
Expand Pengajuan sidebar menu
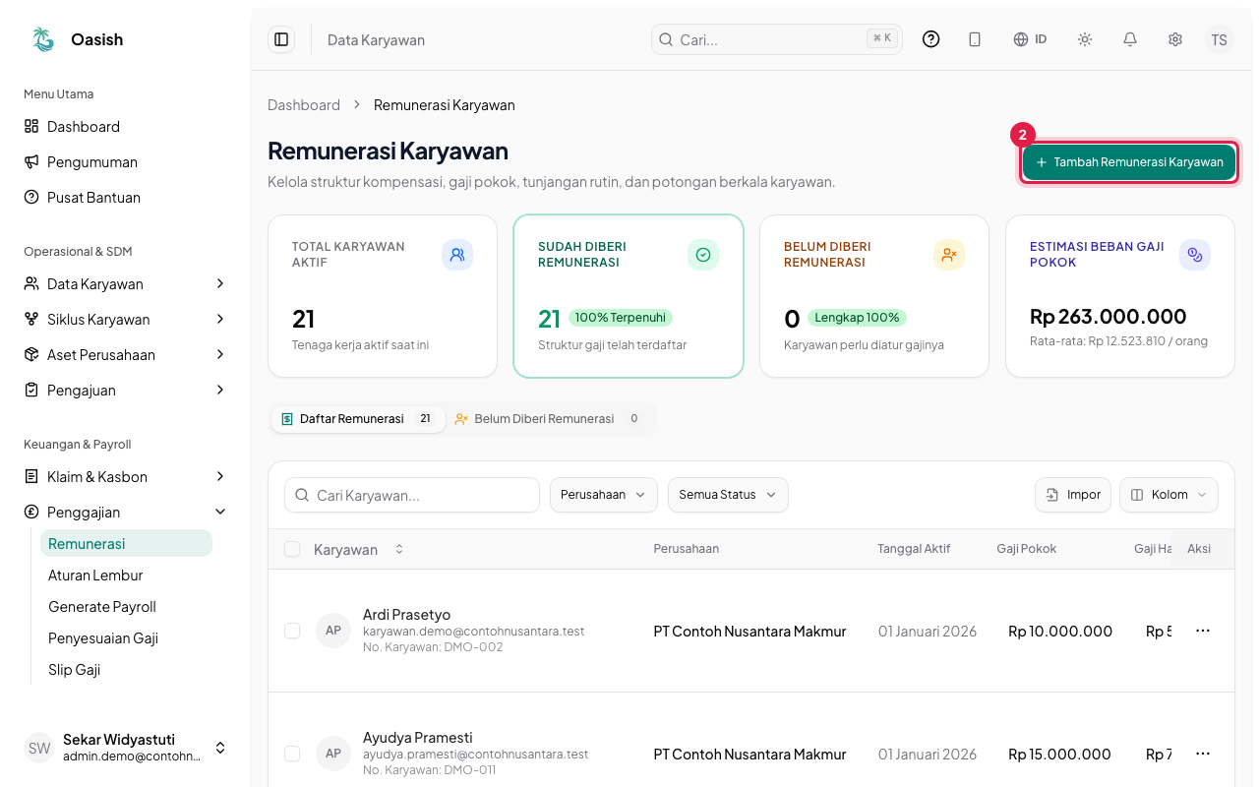click(x=125, y=391)
